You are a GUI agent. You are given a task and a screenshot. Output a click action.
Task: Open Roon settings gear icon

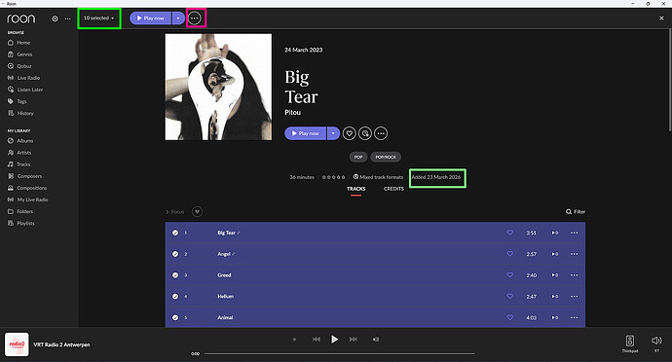coord(55,18)
